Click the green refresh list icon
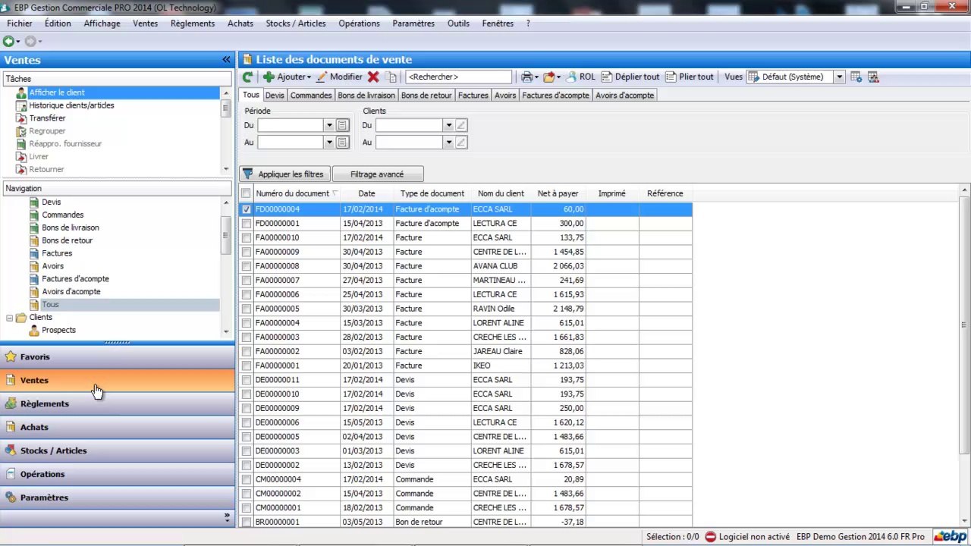The height and width of the screenshot is (546, 971). point(247,77)
